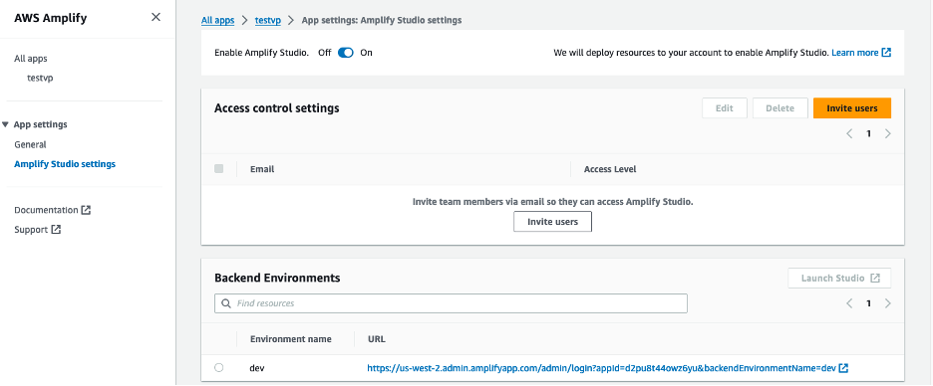
Task: Click the testvp breadcrumb link
Action: [268, 20]
